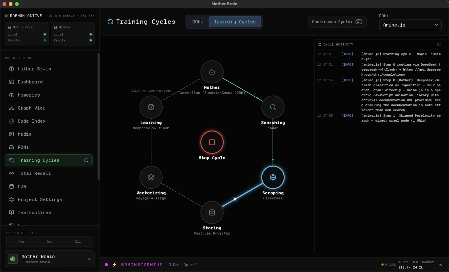The height and width of the screenshot is (272, 449).
Task: Click MCP Server Remote status row
Action: pos(27,40)
